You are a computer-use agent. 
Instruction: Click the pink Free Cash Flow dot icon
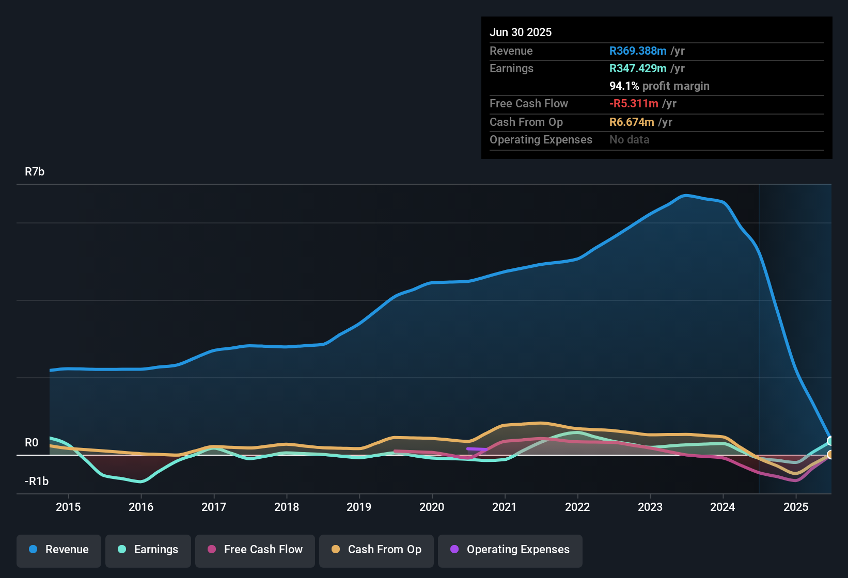pos(212,550)
